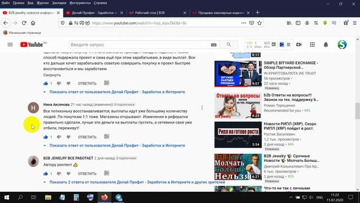Open Windows taskbar search

tap(20, 197)
